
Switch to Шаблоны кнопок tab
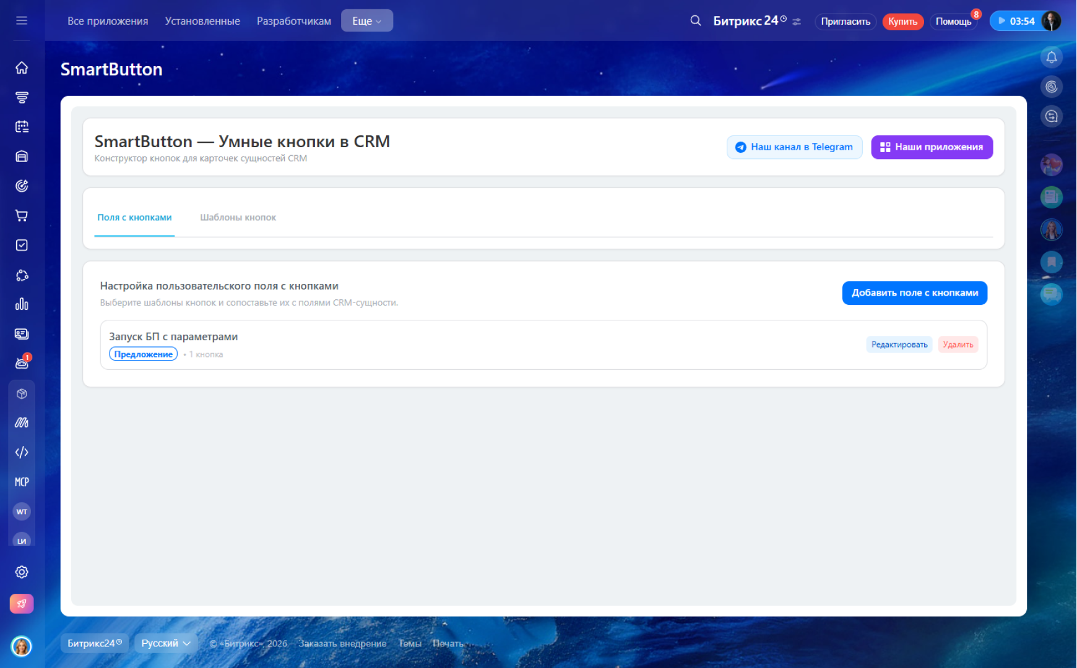click(x=238, y=218)
